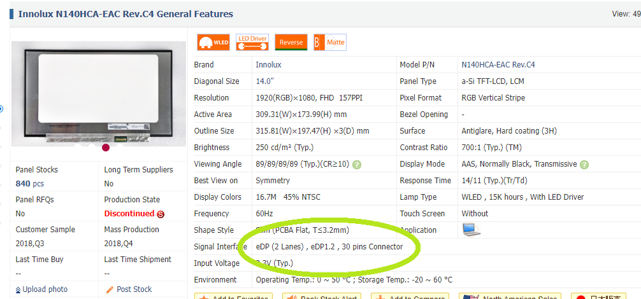This screenshot has height=299, width=641.
Task: Select the red active carousel dot under photo
Action: point(106,147)
